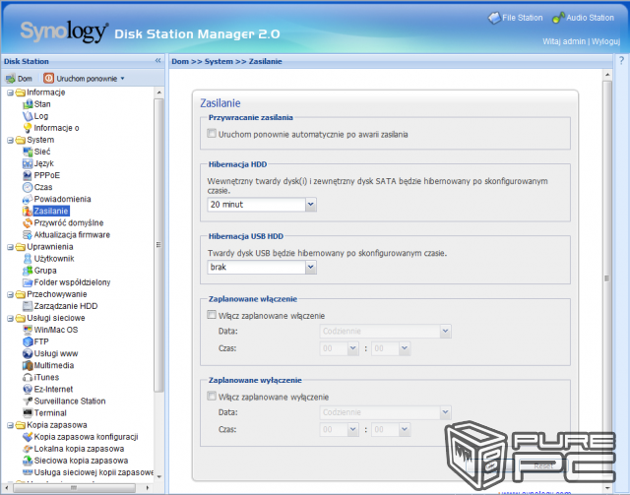Click the sidebar vertical scrollbar thumb
The image size is (630, 495).
(158, 245)
